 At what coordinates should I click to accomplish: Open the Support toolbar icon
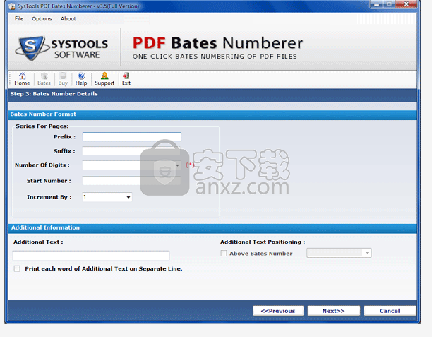(104, 79)
